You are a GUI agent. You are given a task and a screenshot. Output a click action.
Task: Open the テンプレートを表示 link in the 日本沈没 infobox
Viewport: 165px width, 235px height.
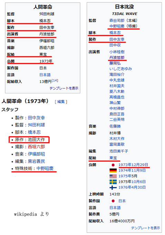pos(146,228)
